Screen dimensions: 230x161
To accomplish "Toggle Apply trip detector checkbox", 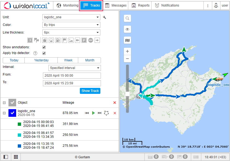I will [44, 53].
